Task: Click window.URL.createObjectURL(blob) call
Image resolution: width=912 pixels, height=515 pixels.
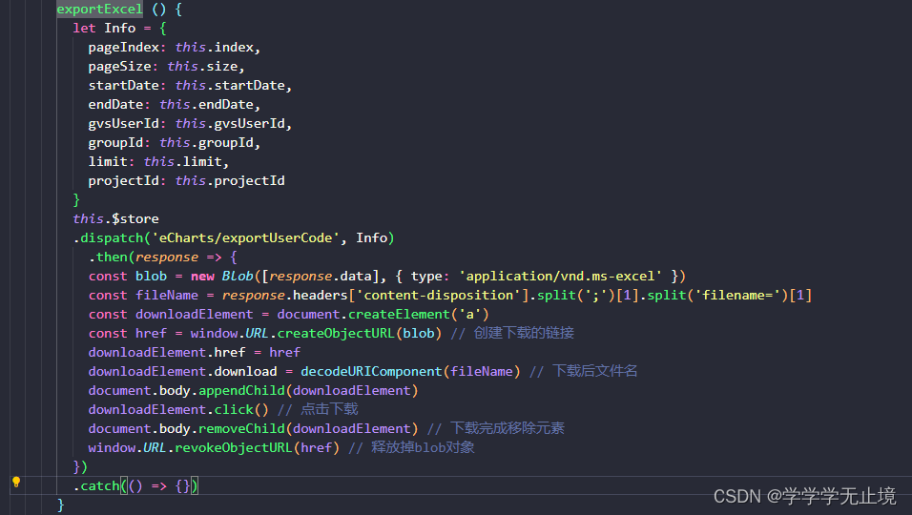Action: point(316,334)
